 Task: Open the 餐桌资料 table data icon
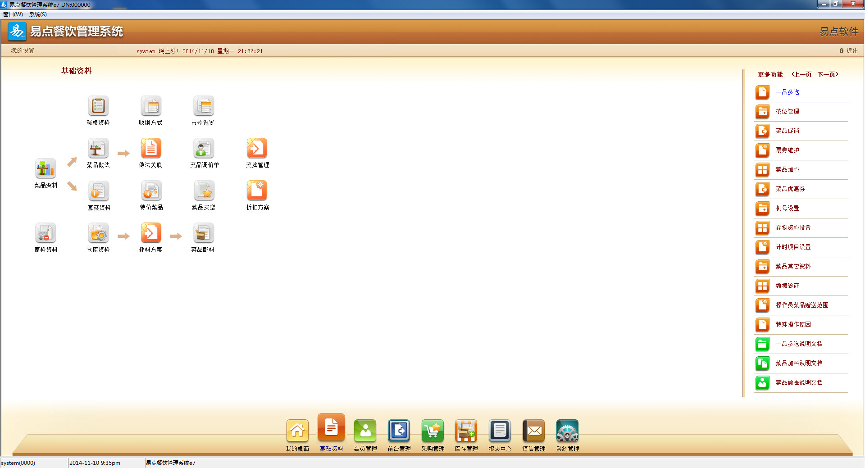pos(98,106)
